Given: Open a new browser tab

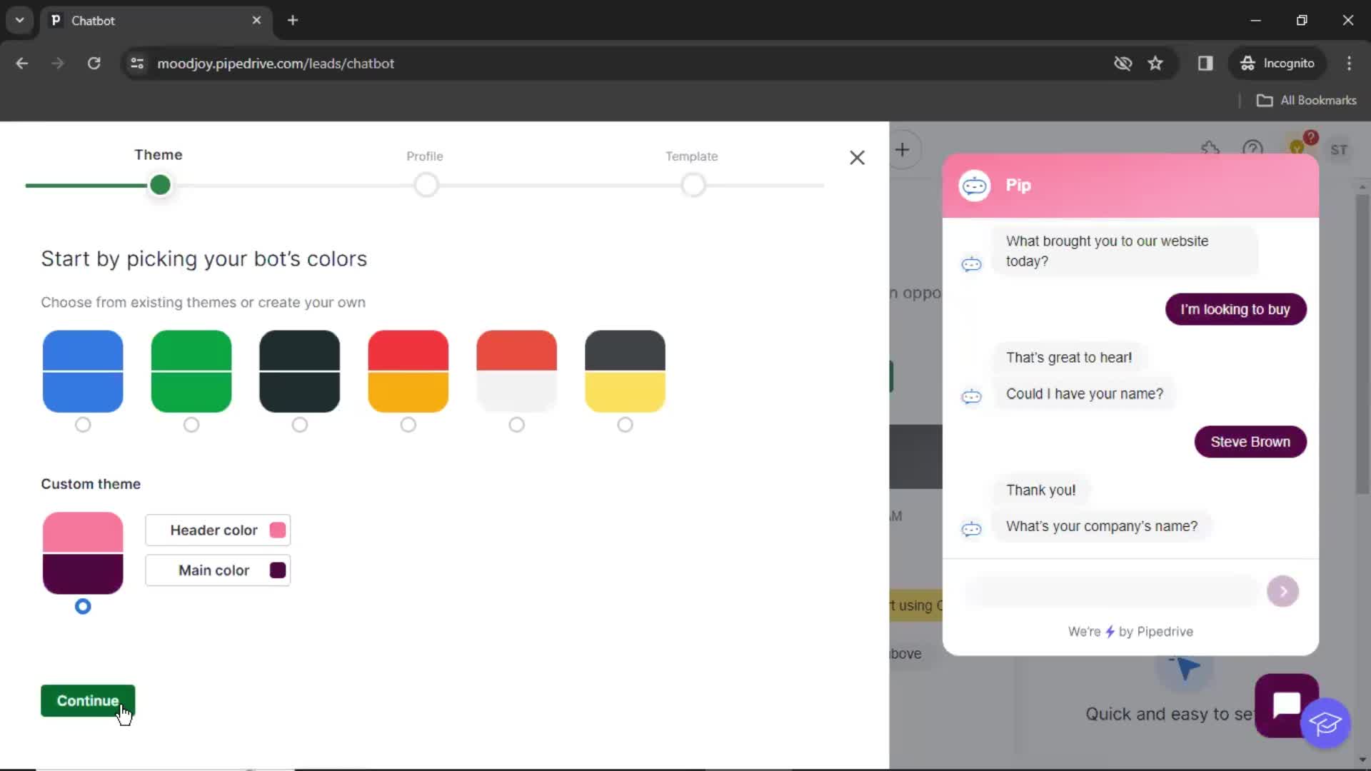Looking at the screenshot, I should tap(293, 20).
